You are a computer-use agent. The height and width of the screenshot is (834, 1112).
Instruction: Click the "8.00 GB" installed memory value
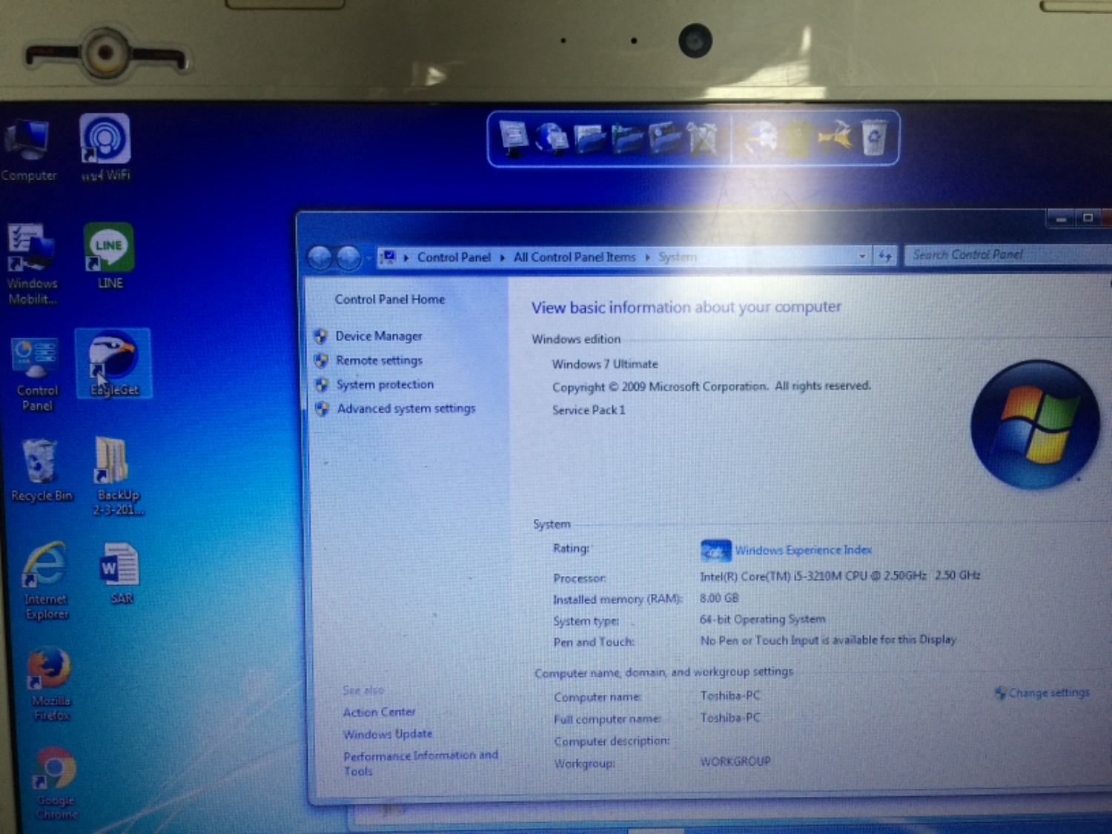click(719, 598)
